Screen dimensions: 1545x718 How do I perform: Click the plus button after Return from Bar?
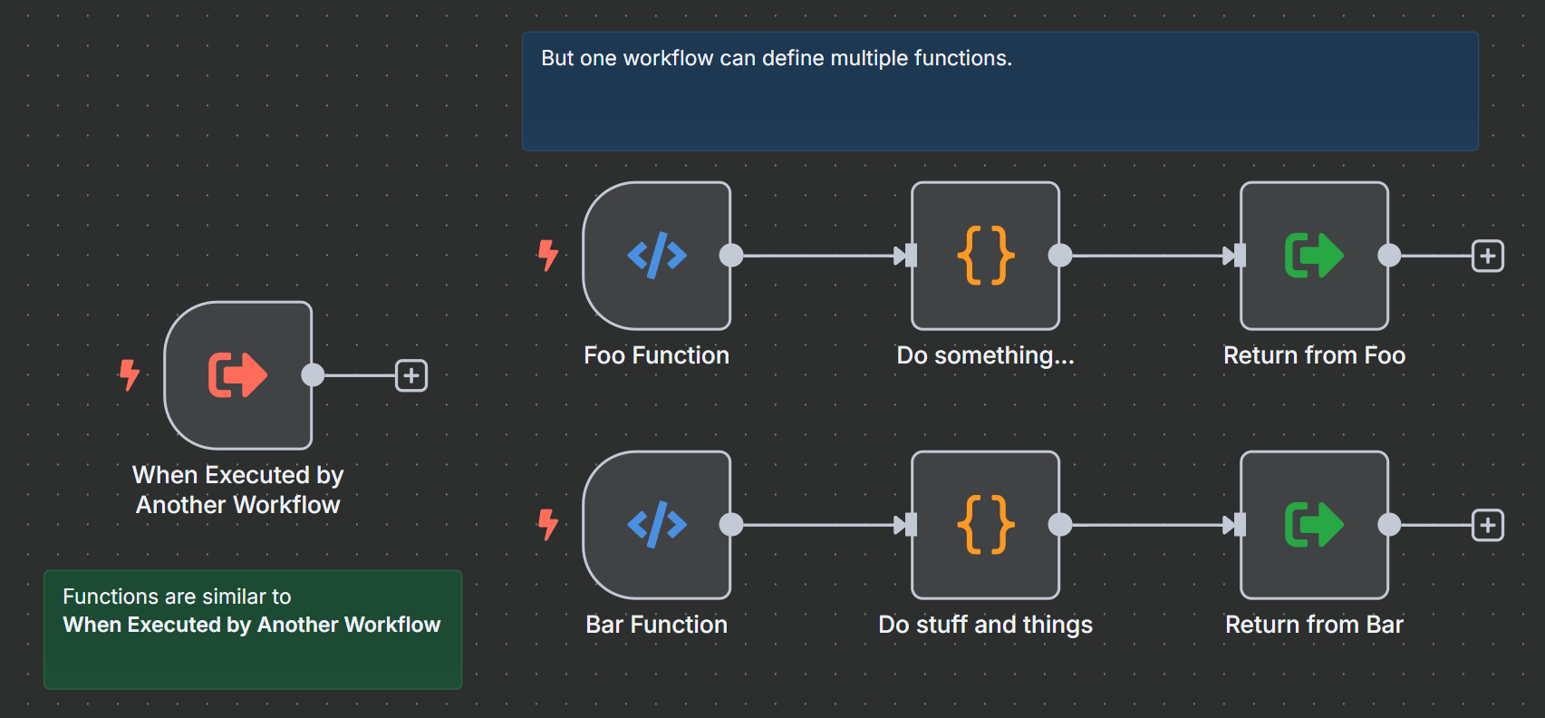coord(1488,525)
